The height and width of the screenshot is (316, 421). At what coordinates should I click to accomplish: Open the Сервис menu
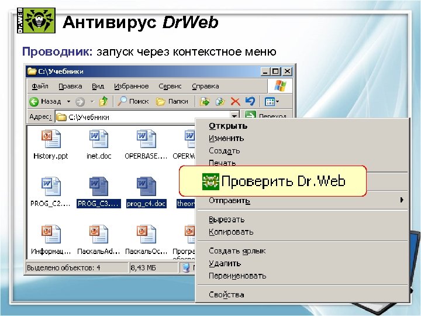[170, 86]
